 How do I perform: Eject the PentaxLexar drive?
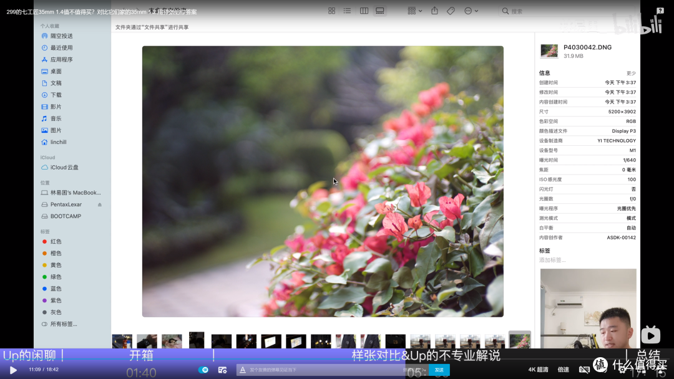pos(100,204)
